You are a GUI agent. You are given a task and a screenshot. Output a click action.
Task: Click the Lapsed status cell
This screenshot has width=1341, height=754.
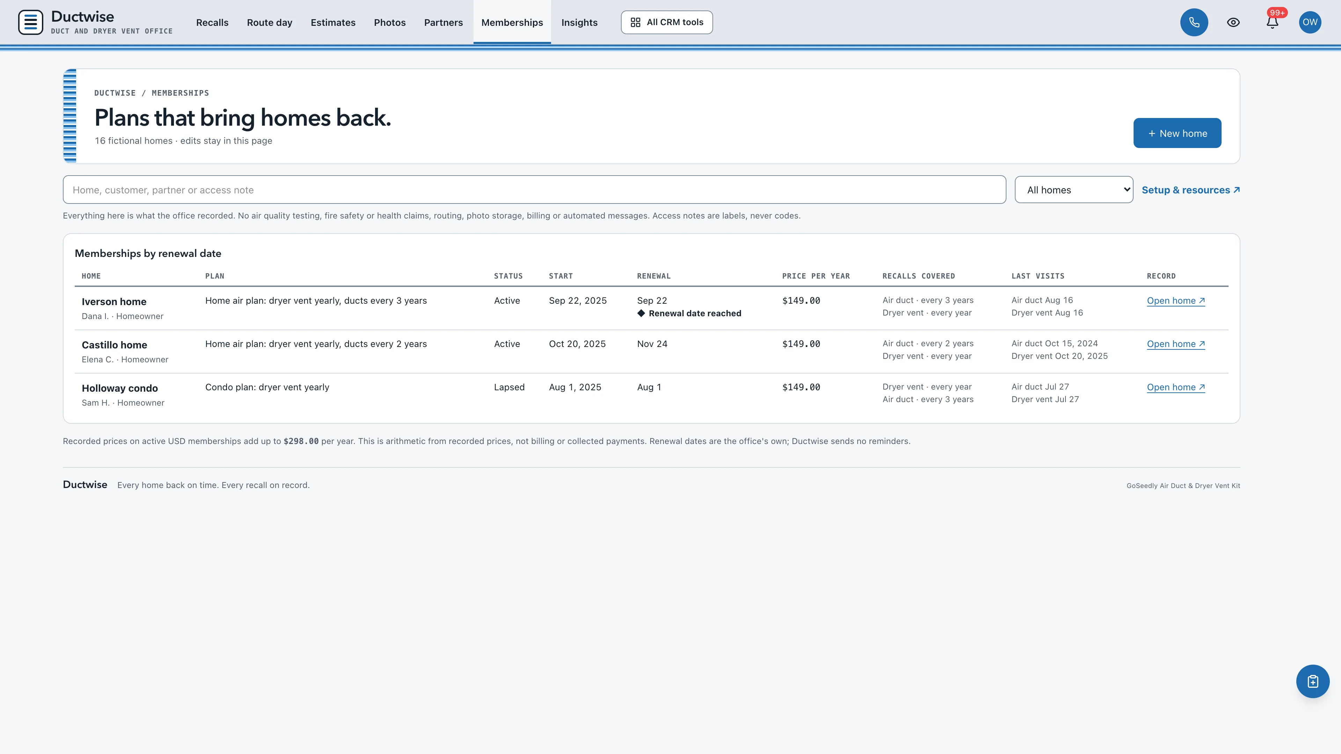(x=509, y=387)
